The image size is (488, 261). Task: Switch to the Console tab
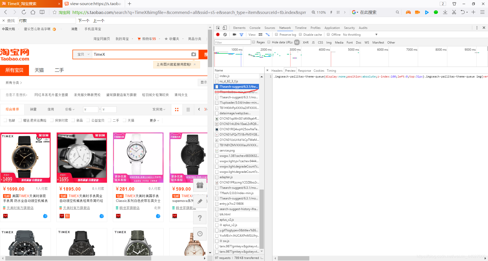[255, 28]
